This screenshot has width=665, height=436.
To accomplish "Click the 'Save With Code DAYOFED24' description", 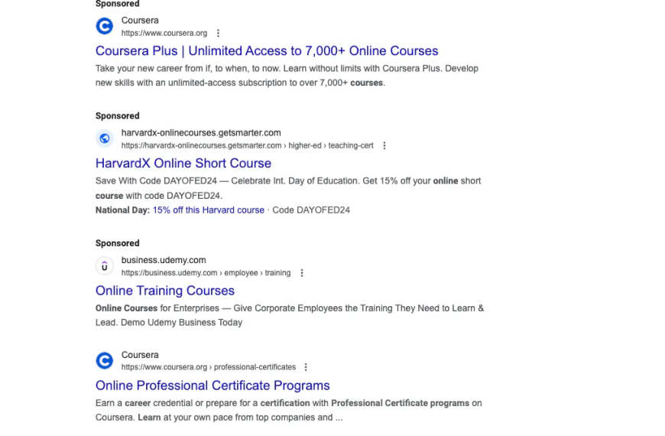I will coord(288,188).
